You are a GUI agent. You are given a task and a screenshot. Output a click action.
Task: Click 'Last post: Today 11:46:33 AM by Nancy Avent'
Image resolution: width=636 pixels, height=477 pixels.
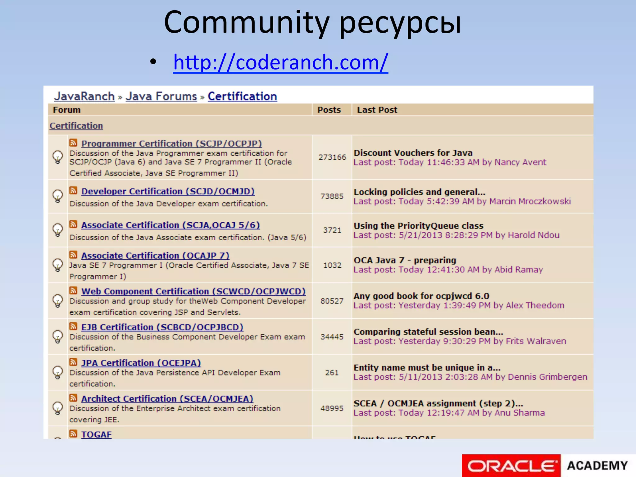(x=450, y=162)
